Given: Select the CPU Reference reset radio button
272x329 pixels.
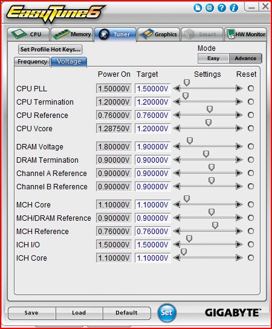Looking at the screenshot, I should click(251, 115).
